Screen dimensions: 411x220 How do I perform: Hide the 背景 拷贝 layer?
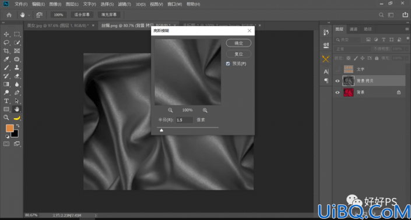(338, 81)
